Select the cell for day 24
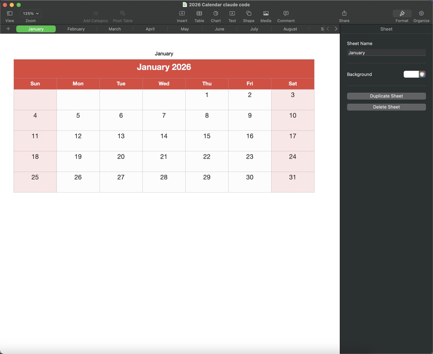Screen dimensions: 433x354 pos(293,161)
